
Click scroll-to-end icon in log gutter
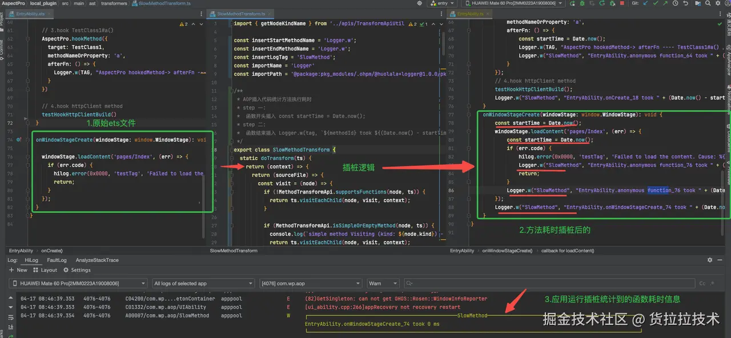click(x=11, y=327)
